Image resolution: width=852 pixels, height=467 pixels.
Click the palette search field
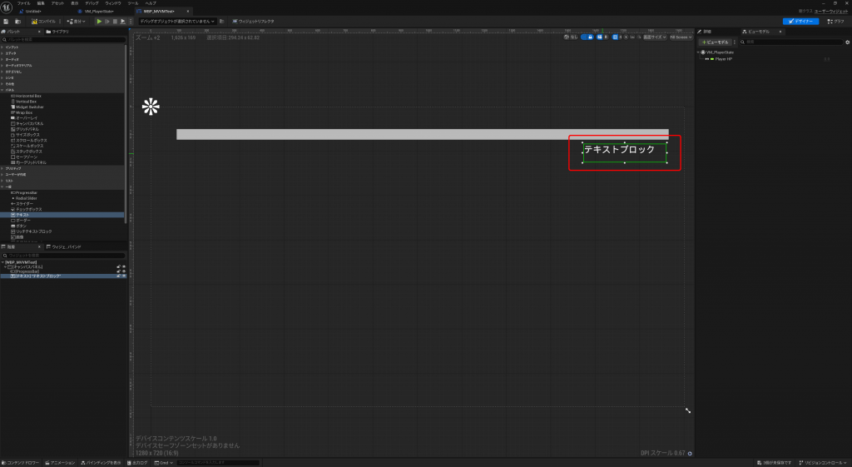click(62, 39)
